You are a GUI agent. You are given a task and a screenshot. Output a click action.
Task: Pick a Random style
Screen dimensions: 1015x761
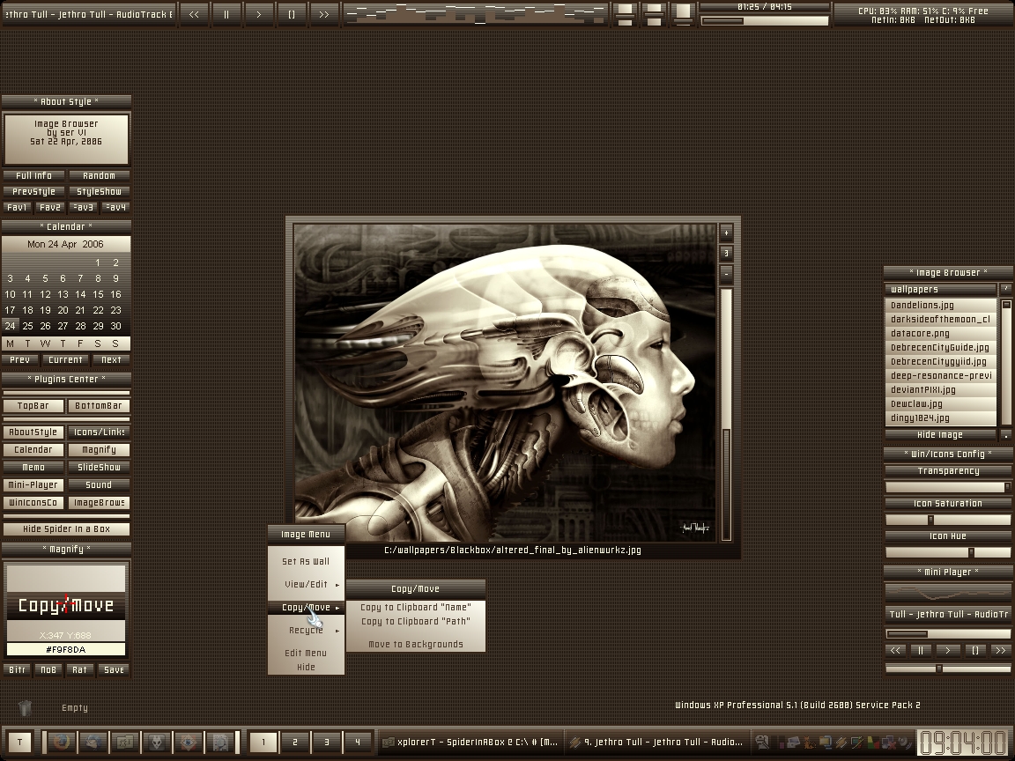(x=99, y=175)
